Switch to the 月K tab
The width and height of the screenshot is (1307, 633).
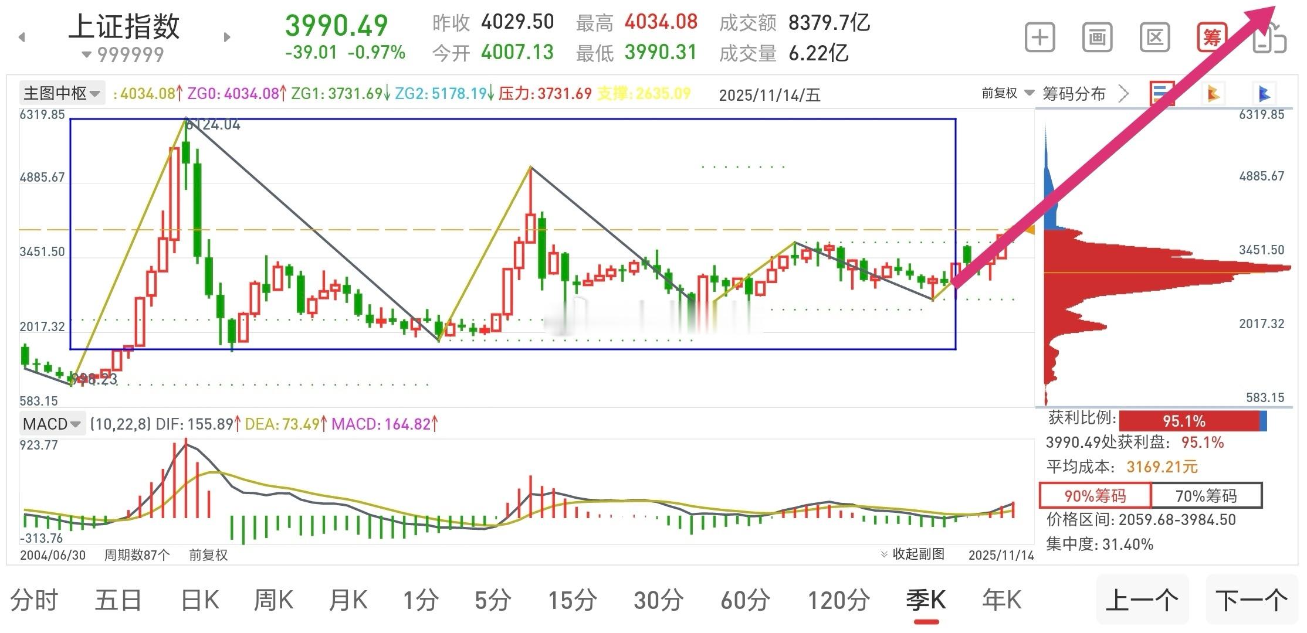[x=348, y=600]
